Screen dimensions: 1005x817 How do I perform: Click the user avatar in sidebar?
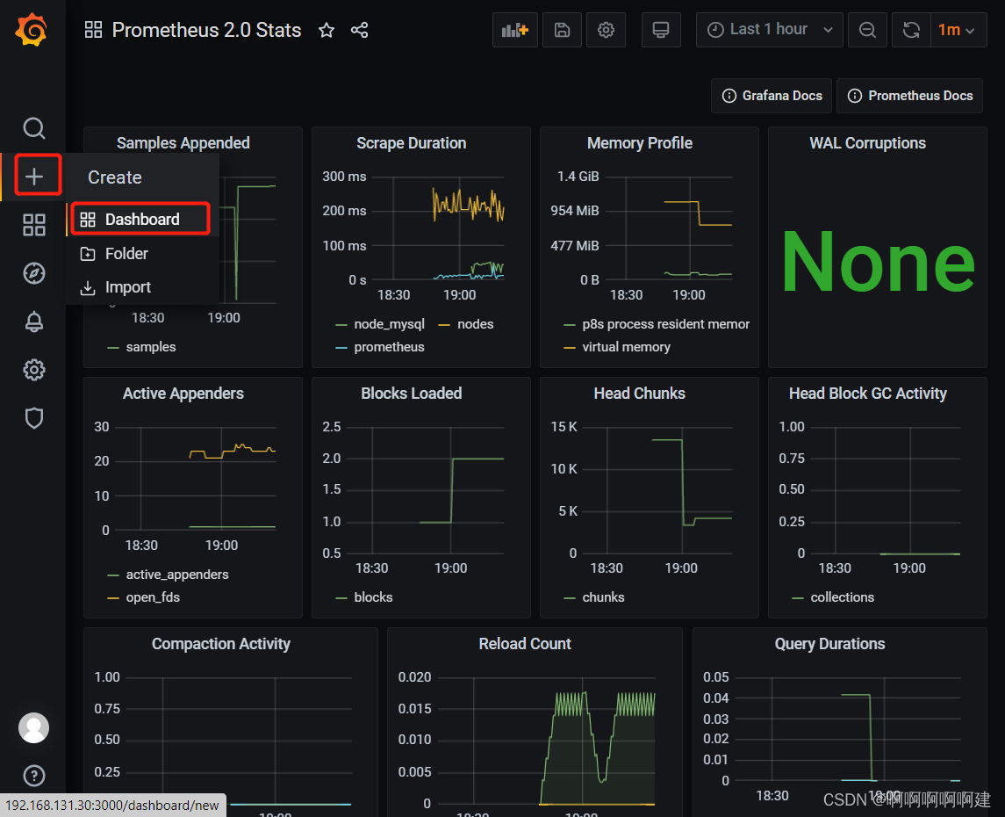[x=33, y=727]
